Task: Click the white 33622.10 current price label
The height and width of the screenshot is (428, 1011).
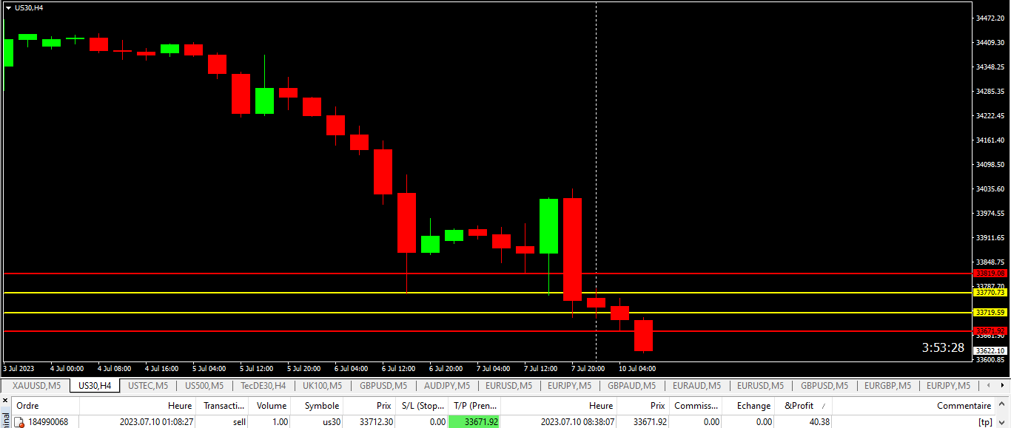Action: 991,350
